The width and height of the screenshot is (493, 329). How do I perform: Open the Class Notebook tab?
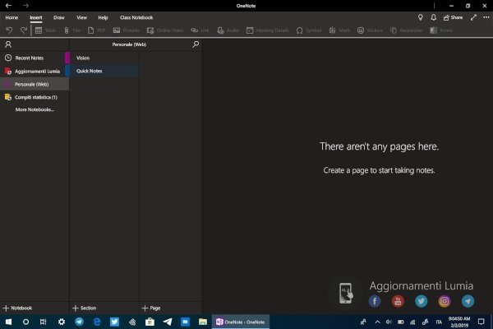136,17
